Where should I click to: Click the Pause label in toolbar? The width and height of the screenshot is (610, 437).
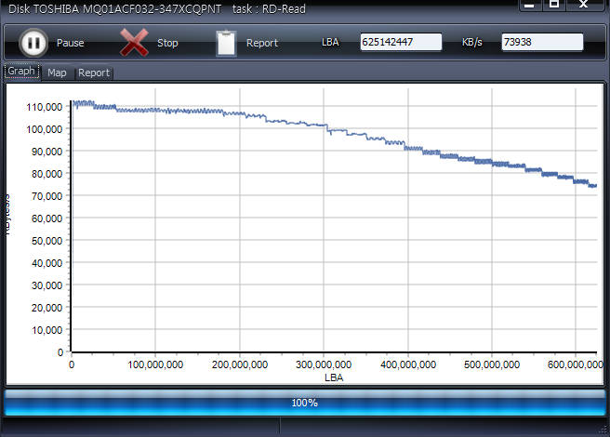pyautogui.click(x=70, y=43)
